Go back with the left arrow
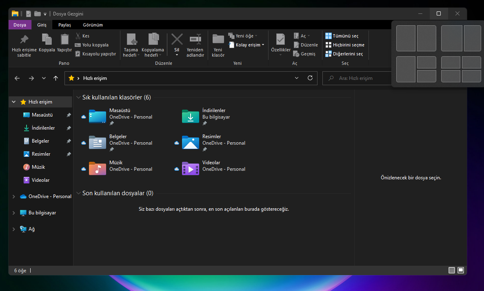Screen dimensions: 484x291 (x=17, y=78)
